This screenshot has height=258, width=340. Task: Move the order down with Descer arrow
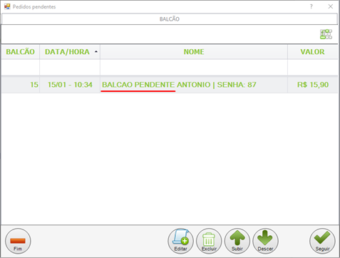click(x=265, y=241)
